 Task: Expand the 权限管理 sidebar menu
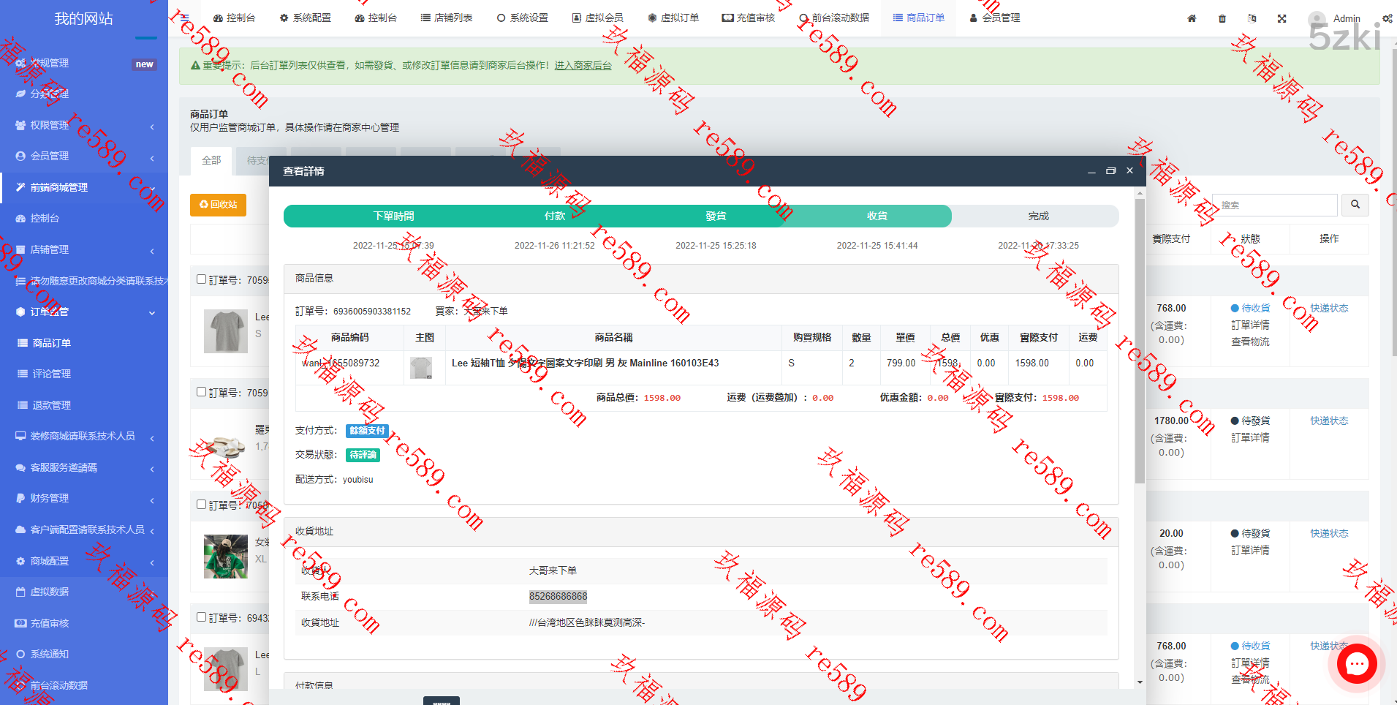(151, 126)
